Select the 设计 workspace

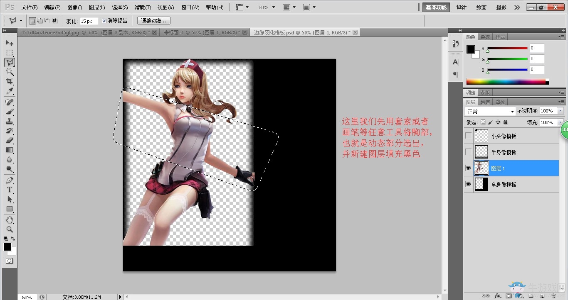click(462, 7)
